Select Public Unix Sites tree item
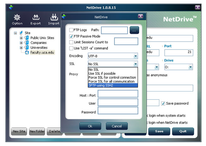The image size is (206, 146). pos(42,38)
